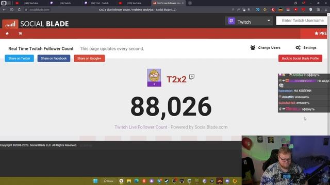Click the Twitch logo next to T2x2 name
The image size is (330, 185).
coord(191,77)
